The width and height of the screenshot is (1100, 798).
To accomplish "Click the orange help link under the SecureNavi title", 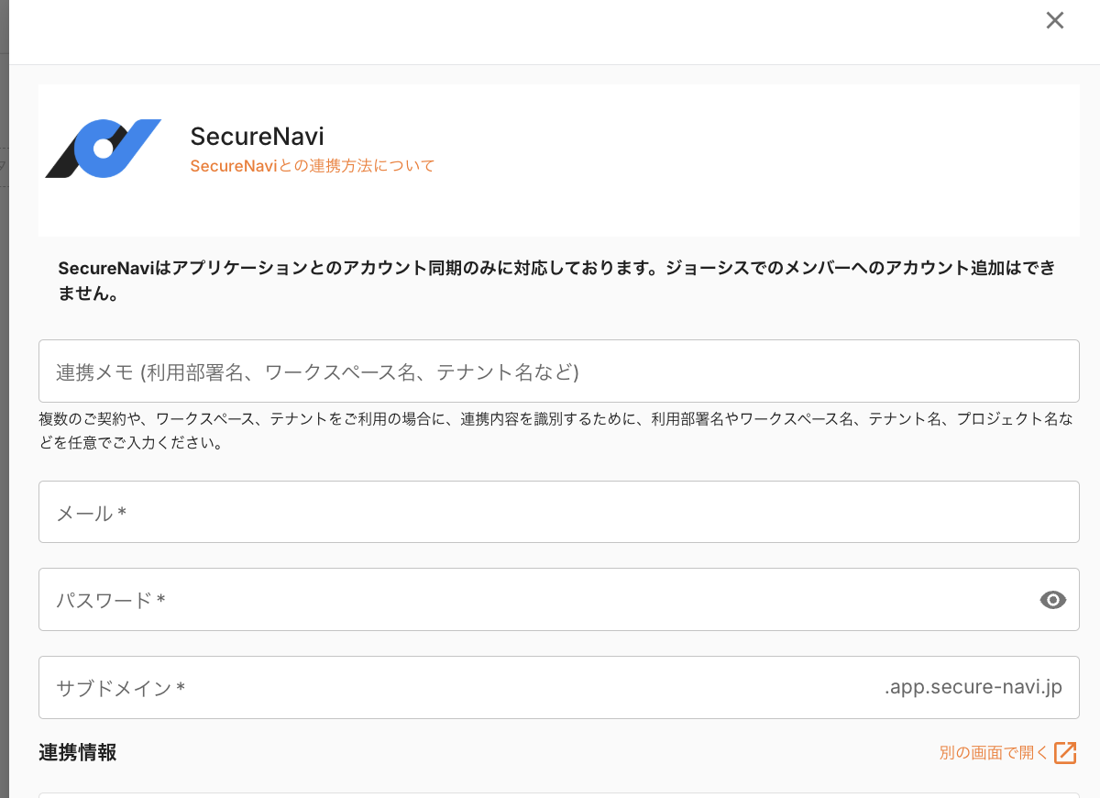I will coord(312,166).
